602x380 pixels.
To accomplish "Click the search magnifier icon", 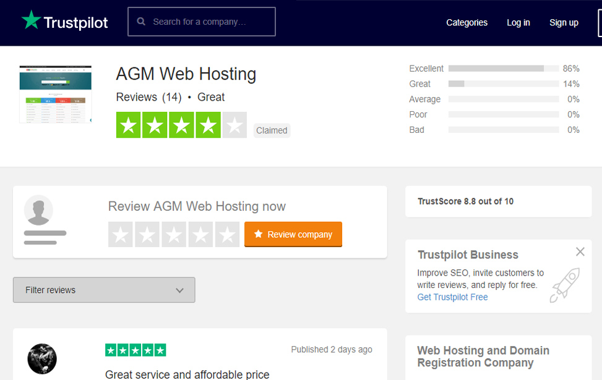I will point(141,22).
